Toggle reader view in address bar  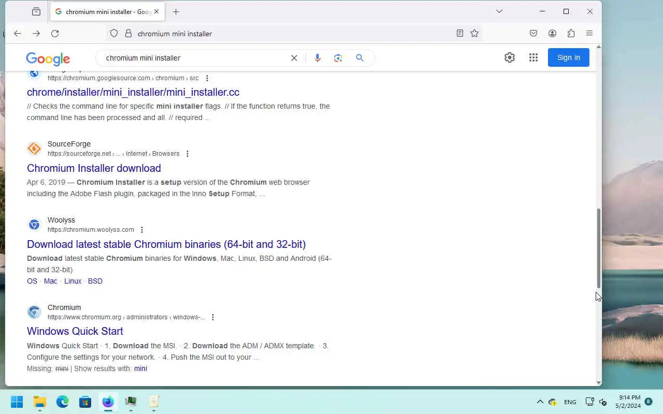tap(460, 34)
